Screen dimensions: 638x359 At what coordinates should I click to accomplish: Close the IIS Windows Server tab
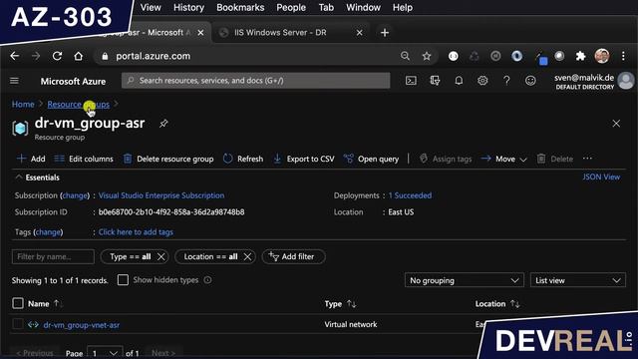[x=359, y=33]
